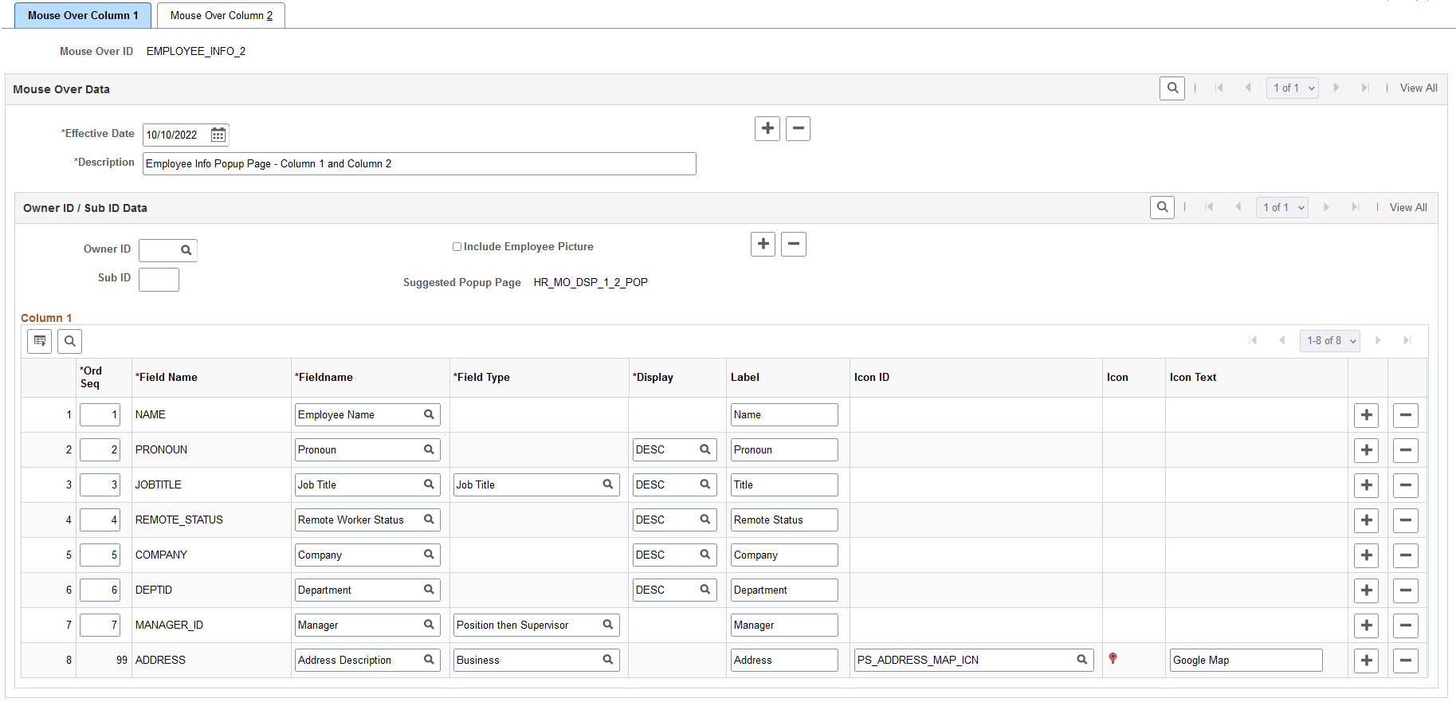Delete the Owner ID / Sub ID row
Screen dimensions: 1456x706
coord(794,244)
